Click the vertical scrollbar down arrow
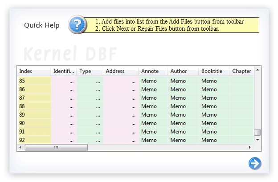This screenshot has height=182, width=278. [x=258, y=140]
